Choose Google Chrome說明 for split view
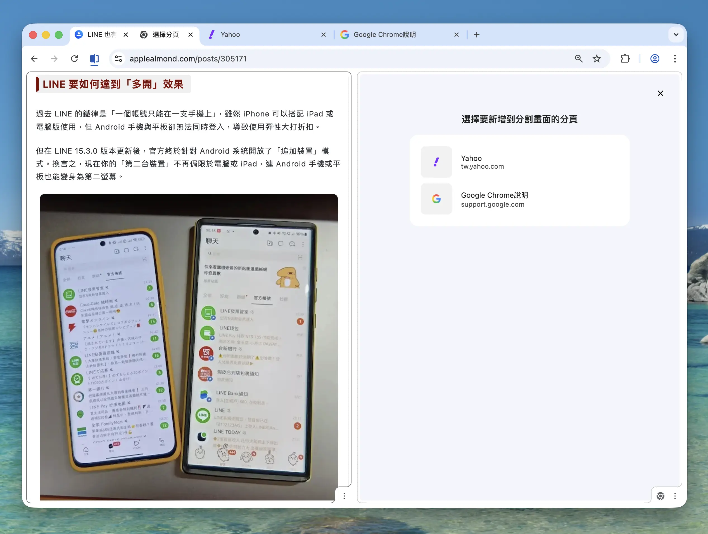 pyautogui.click(x=519, y=199)
